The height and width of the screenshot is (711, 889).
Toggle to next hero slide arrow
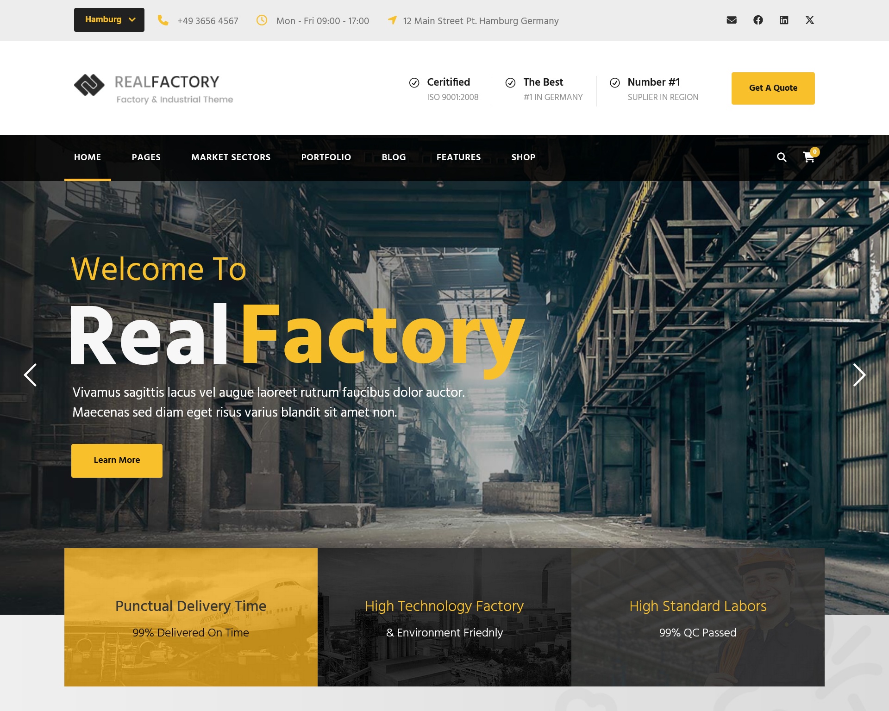click(859, 375)
